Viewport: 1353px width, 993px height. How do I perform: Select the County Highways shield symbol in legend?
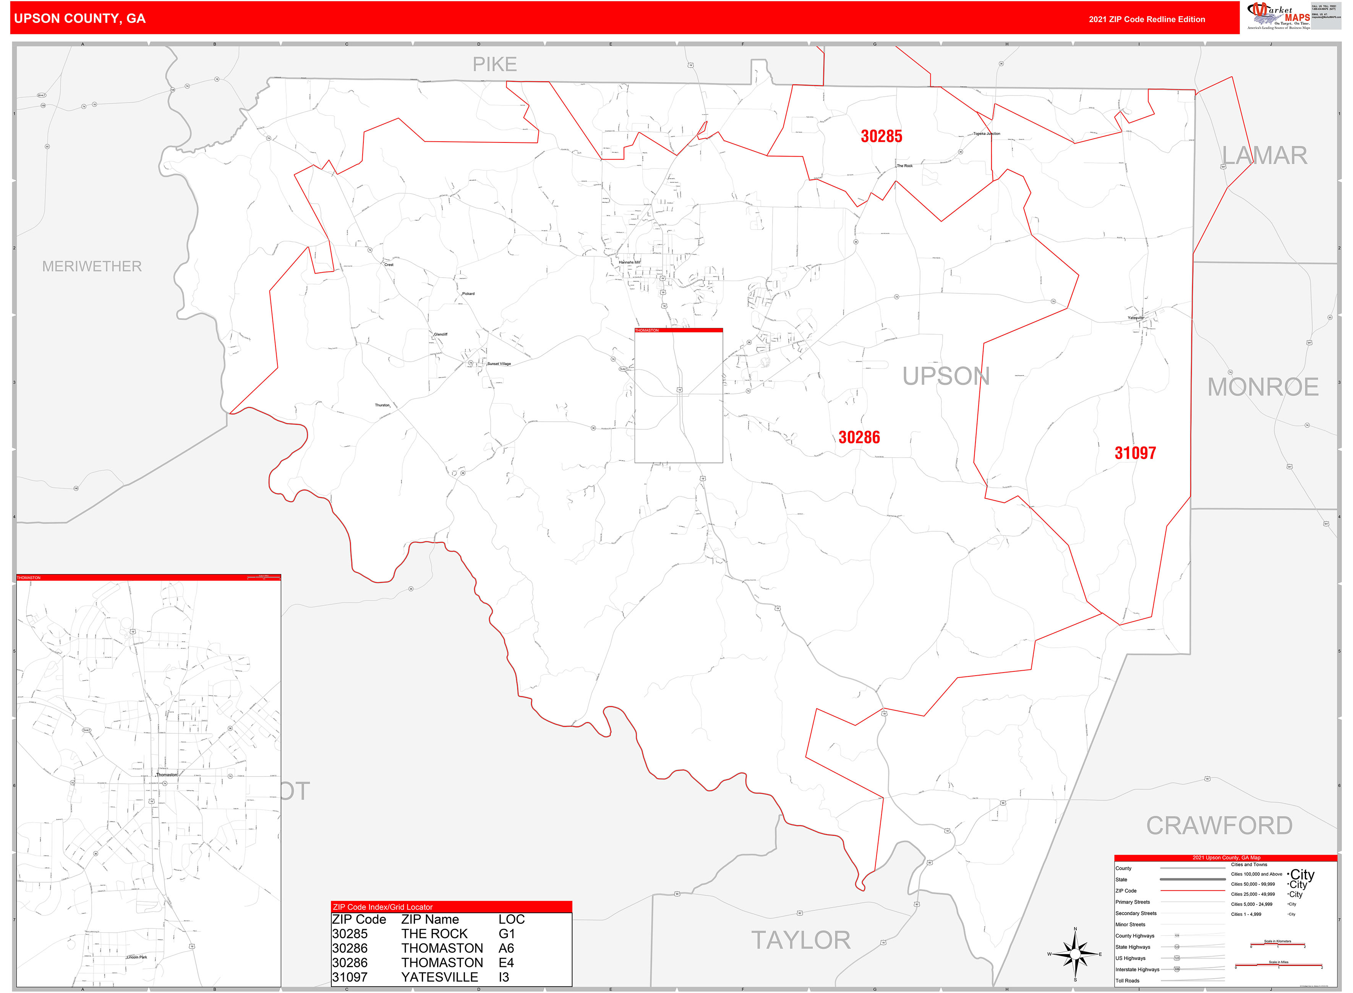(x=1177, y=935)
